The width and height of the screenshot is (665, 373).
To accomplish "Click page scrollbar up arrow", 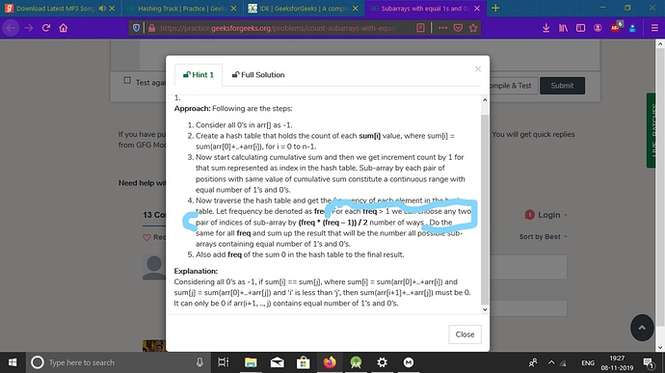I will pyautogui.click(x=660, y=43).
